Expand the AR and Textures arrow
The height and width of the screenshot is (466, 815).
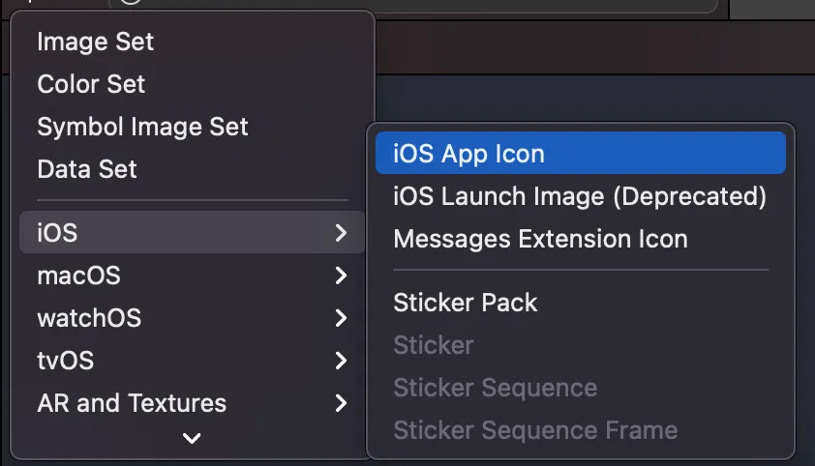pyautogui.click(x=340, y=403)
